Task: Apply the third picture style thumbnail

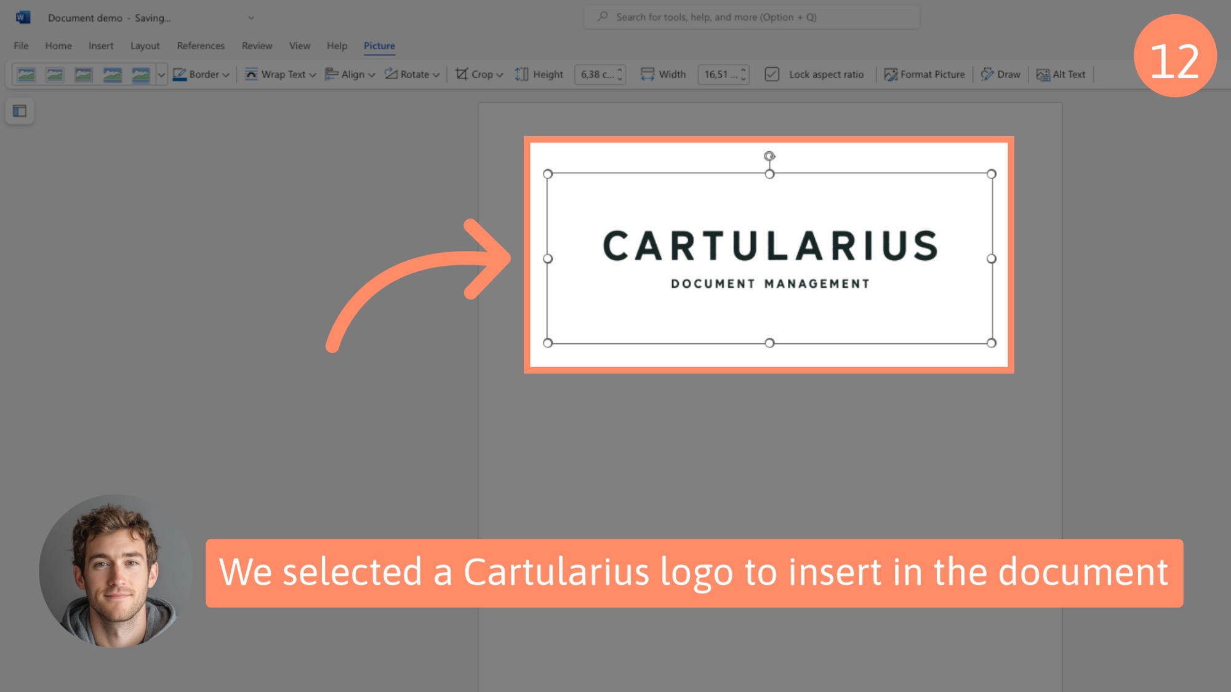Action: [83, 74]
